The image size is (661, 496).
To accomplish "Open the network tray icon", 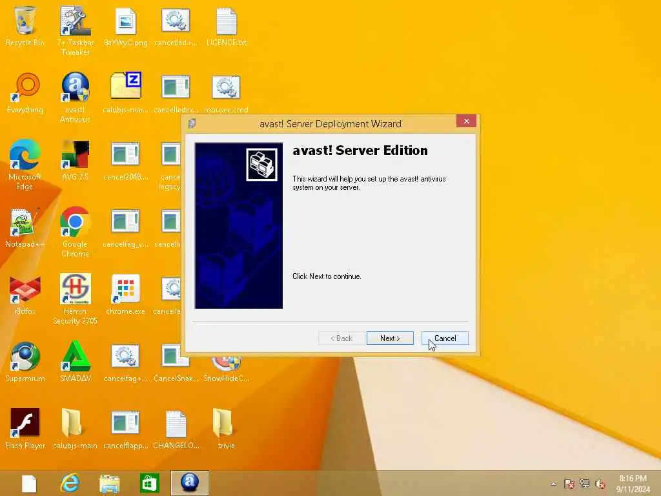I will pyautogui.click(x=585, y=484).
